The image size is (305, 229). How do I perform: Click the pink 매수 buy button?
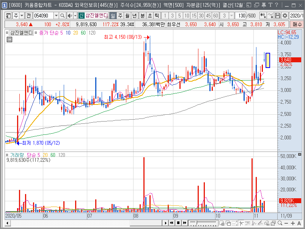[x=297, y=25]
